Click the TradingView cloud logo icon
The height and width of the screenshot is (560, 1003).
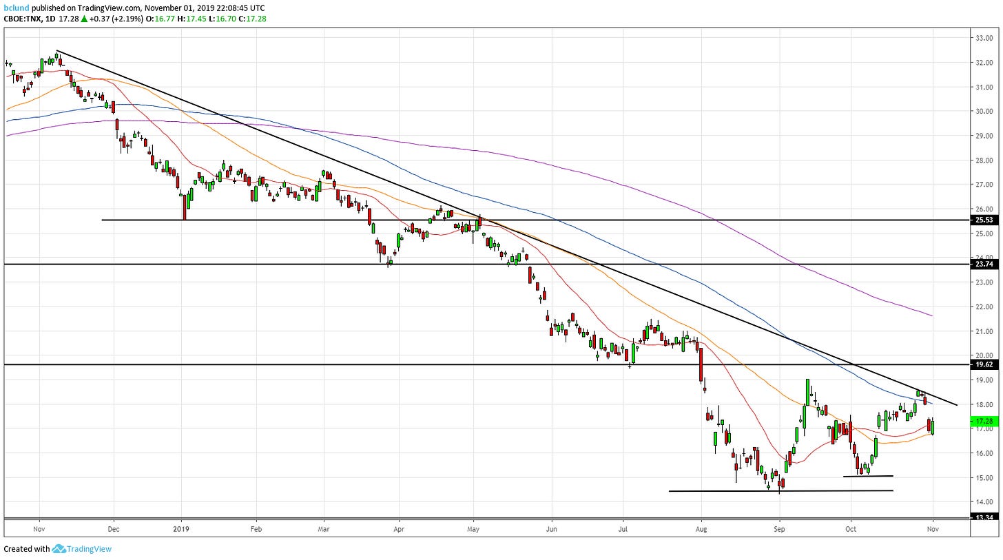59,549
